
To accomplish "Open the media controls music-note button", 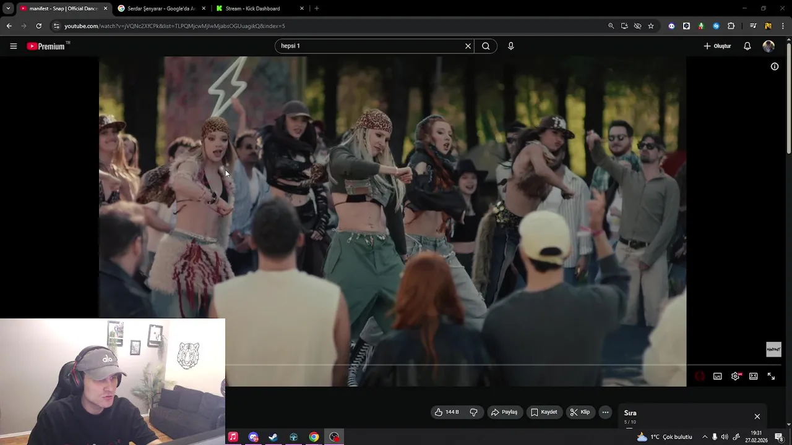I will (x=753, y=26).
